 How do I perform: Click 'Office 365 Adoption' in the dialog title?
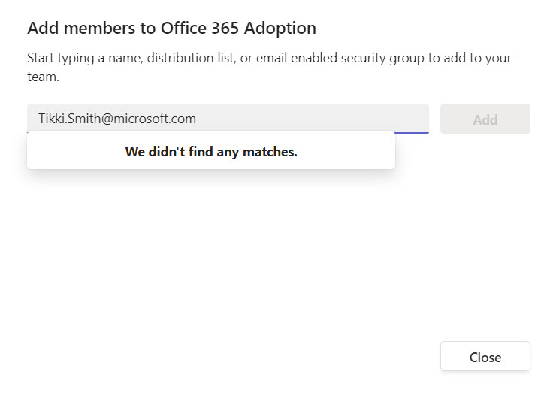pos(238,28)
